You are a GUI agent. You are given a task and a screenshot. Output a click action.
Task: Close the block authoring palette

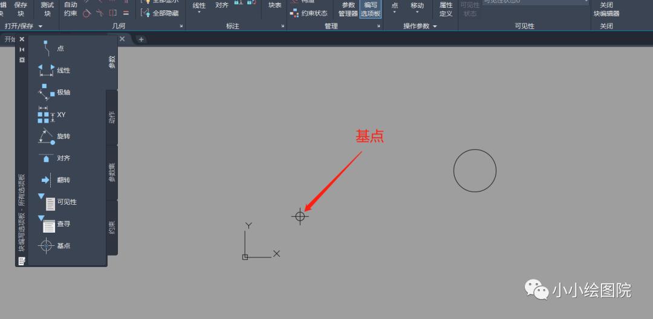tap(22, 39)
